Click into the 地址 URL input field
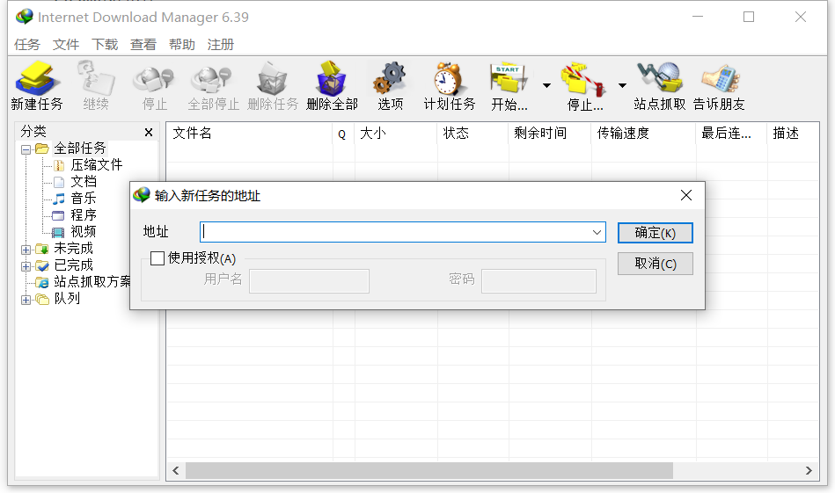The width and height of the screenshot is (835, 493). (x=396, y=232)
